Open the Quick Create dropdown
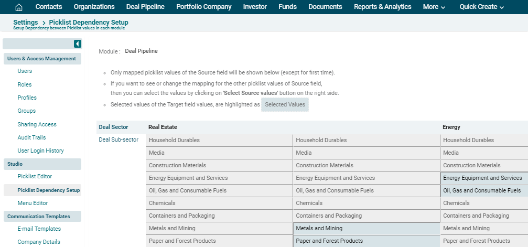 pyautogui.click(x=481, y=7)
